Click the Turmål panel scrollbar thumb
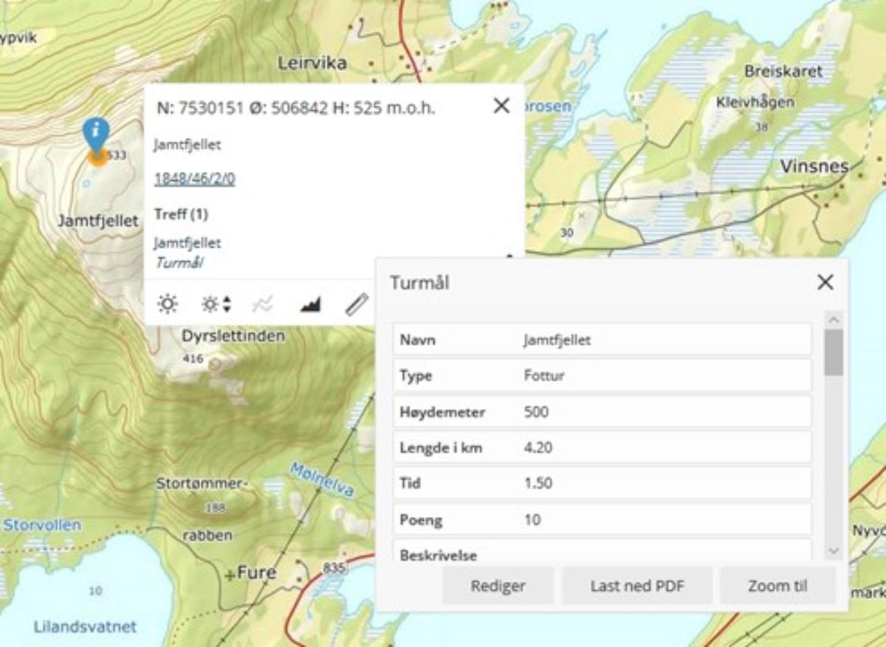This screenshot has height=647, width=886. coord(834,353)
